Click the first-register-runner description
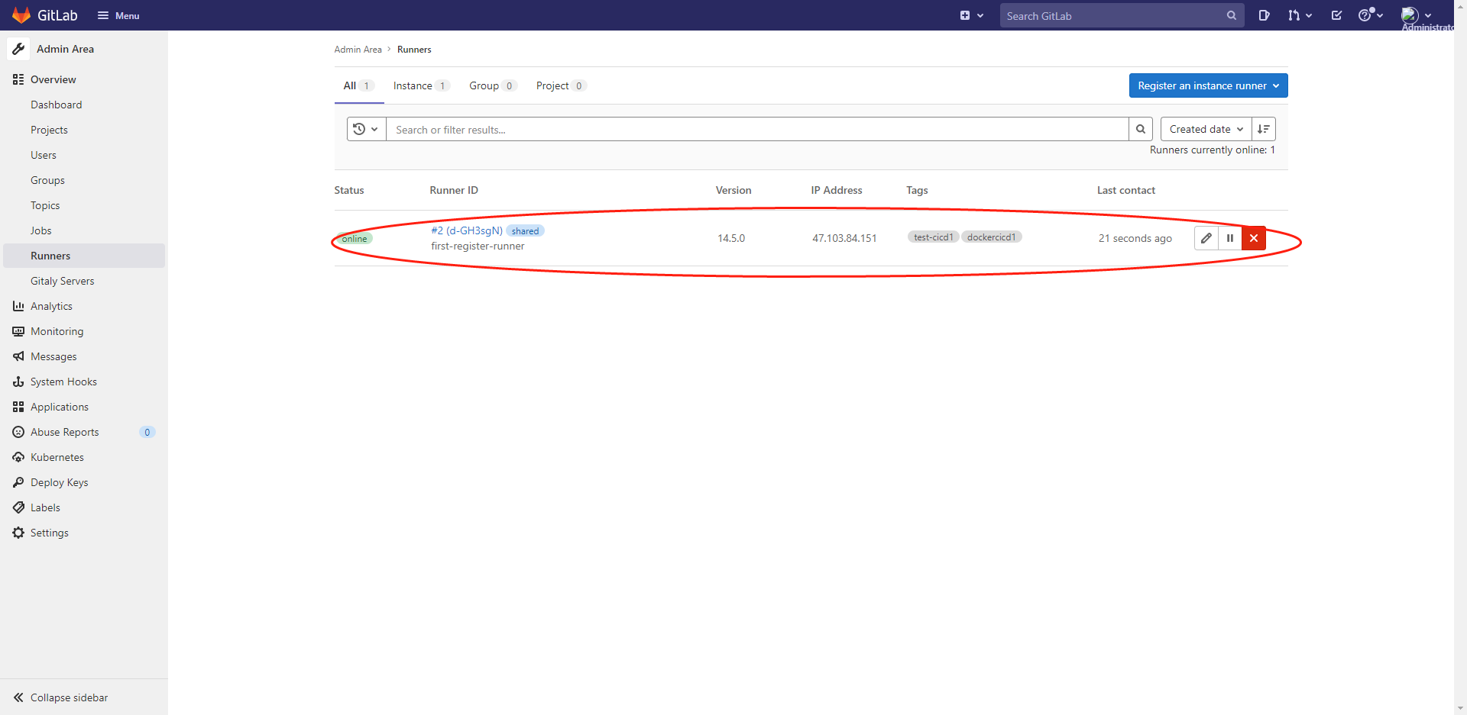The image size is (1467, 715). click(x=478, y=246)
